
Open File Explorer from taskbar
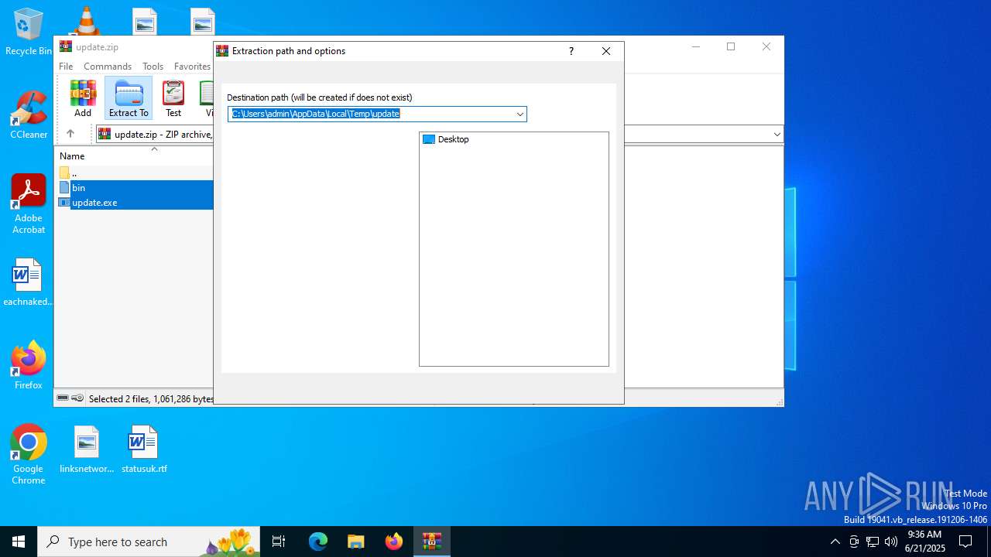coord(355,542)
